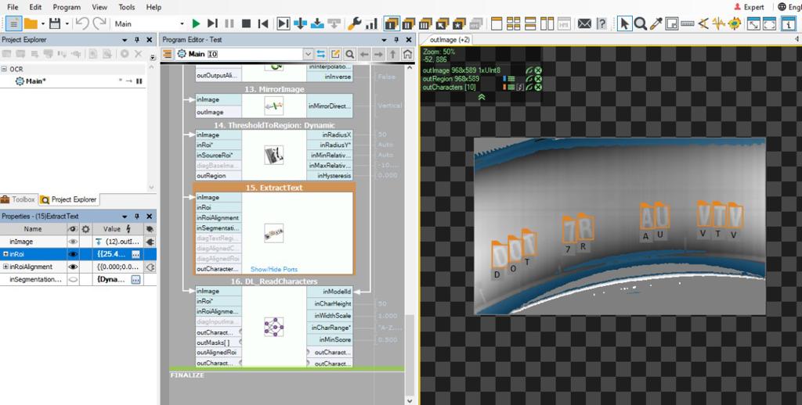Screen dimensions: 802x405
Task: Pick the eyedropper color probe tool
Action: (x=656, y=23)
